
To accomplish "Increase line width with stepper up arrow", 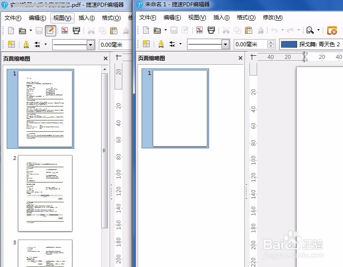I will (x=271, y=42).
